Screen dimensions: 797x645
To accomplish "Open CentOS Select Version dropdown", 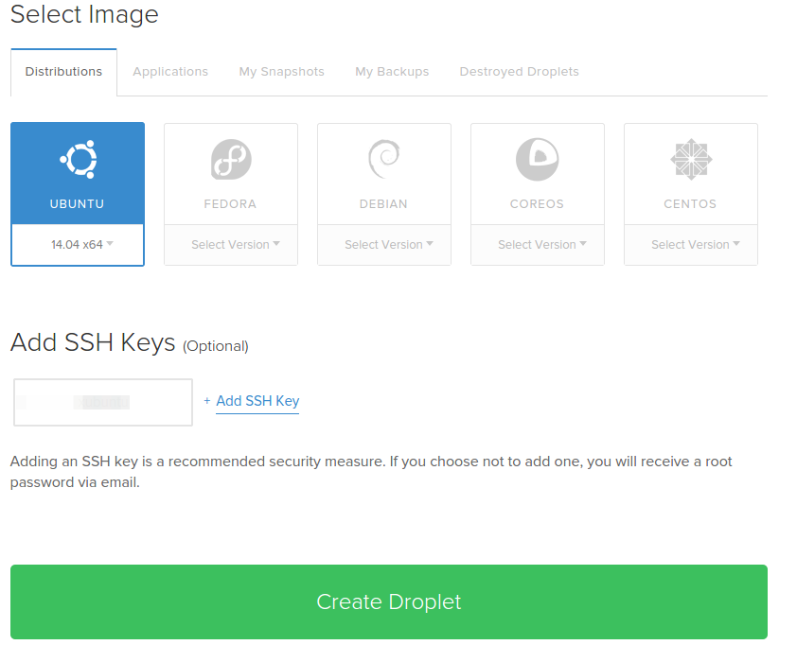I will click(x=691, y=245).
